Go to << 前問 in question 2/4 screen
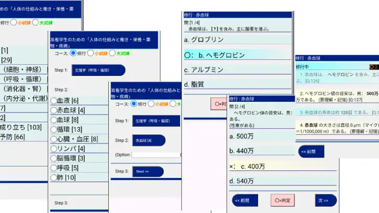Viewport: 379px width, 213px height. 245,201
